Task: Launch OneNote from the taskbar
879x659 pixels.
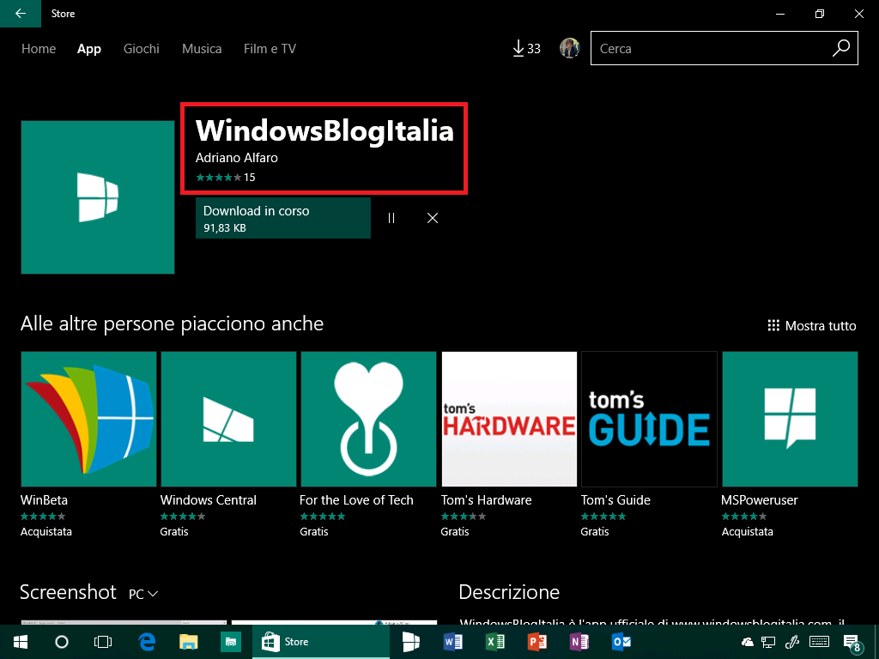Action: pos(579,642)
